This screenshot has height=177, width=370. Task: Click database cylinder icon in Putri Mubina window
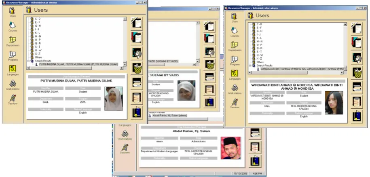point(137,98)
